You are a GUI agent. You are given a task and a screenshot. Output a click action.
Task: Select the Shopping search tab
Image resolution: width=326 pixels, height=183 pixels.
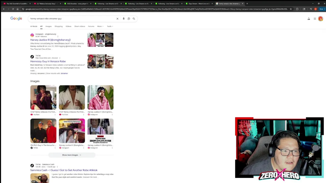[58, 26]
